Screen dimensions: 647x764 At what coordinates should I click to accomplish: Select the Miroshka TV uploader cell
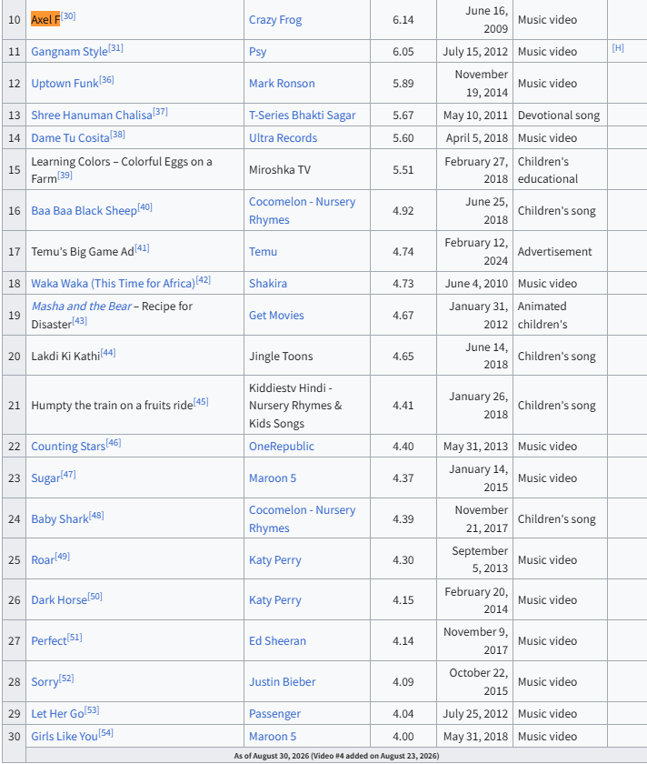coord(280,169)
